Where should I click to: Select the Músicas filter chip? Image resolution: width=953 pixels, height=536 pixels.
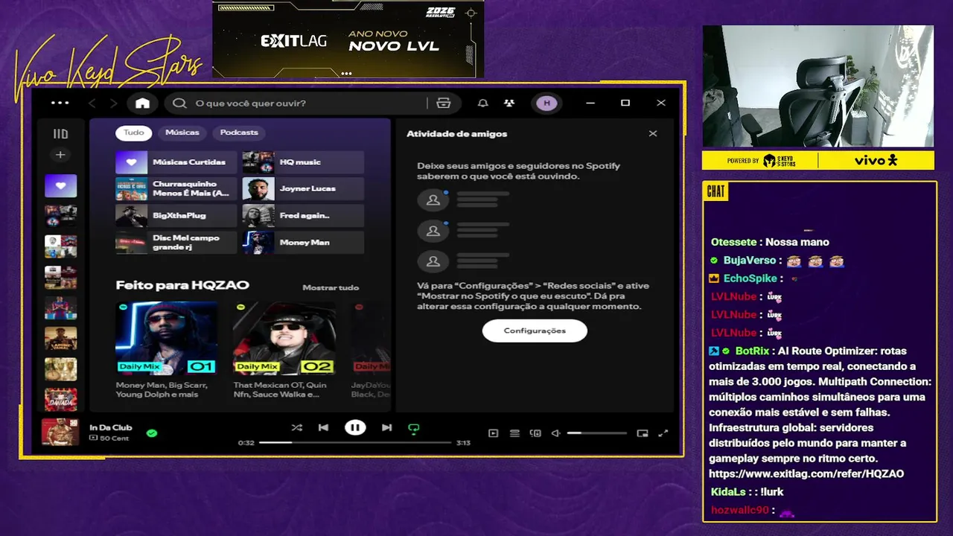[x=182, y=133]
